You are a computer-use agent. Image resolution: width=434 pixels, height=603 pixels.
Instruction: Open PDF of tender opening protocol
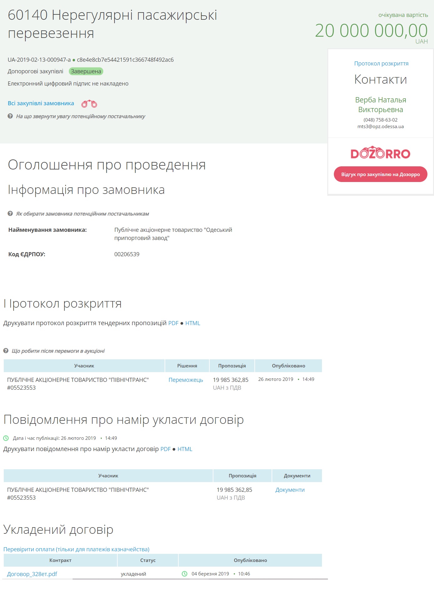pos(173,323)
